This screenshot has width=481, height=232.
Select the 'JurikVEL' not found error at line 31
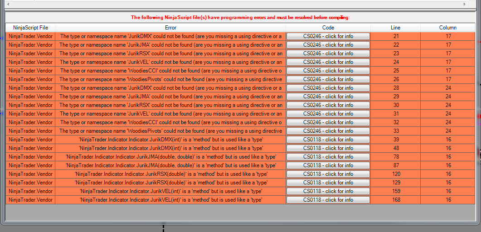pyautogui.click(x=170, y=114)
